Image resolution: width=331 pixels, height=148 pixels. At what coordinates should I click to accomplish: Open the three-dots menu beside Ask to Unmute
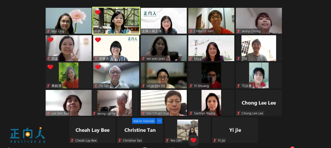click(x=159, y=121)
